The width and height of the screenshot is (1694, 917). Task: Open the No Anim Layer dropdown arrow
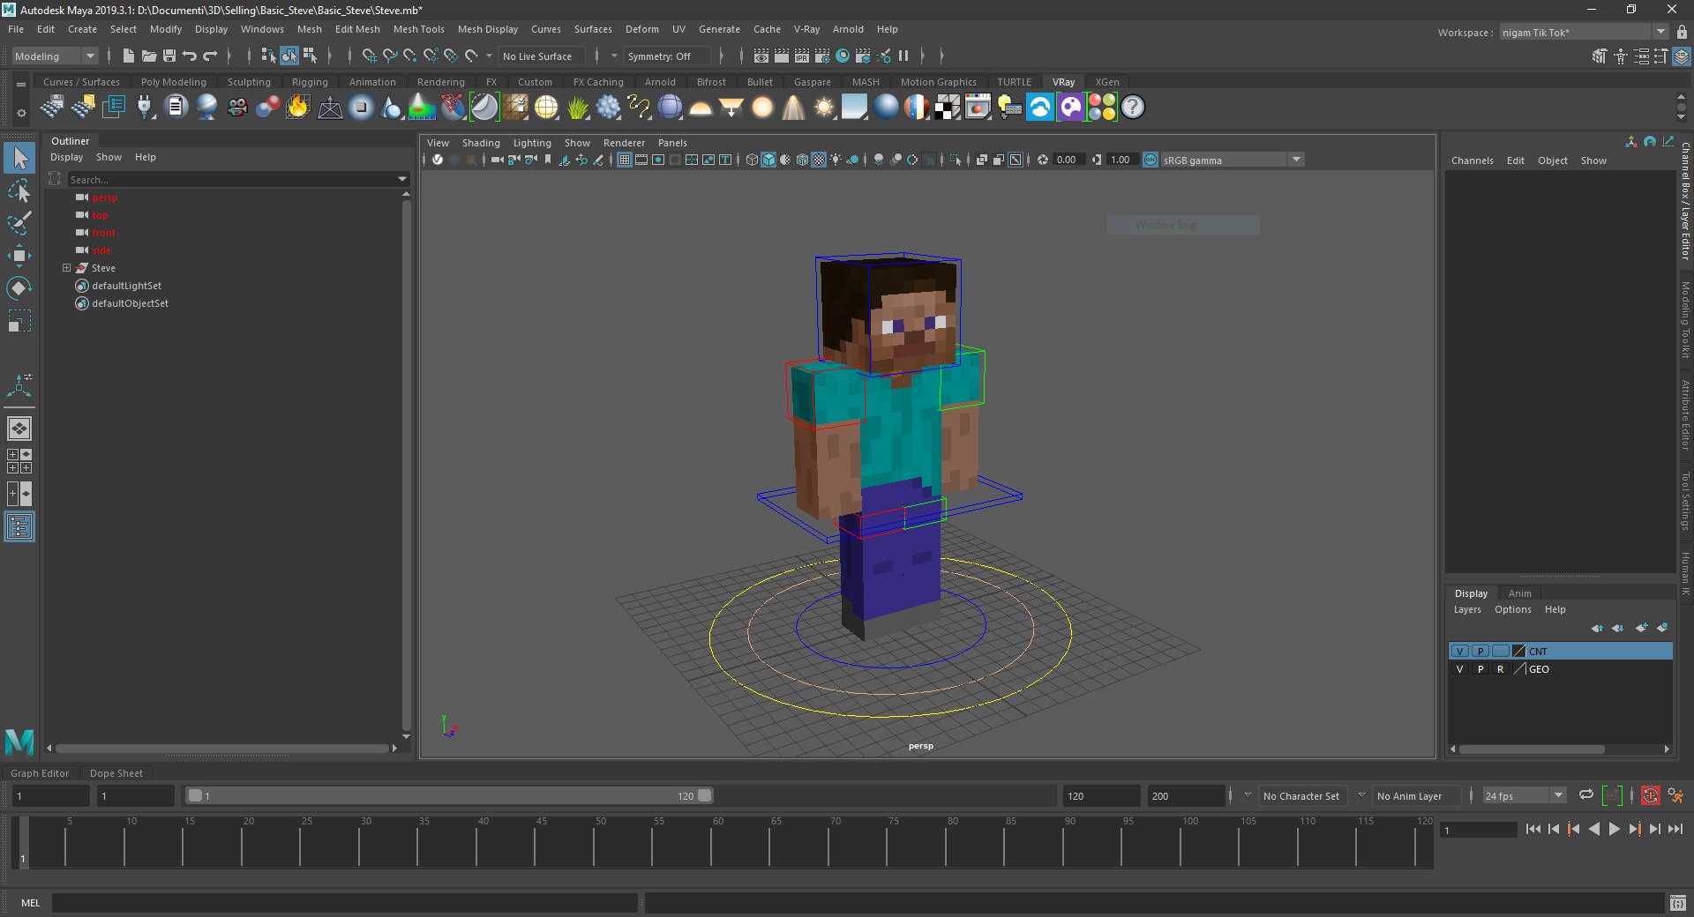[x=1361, y=795]
